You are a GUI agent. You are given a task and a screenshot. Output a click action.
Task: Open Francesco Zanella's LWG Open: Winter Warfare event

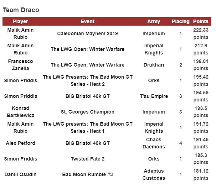[x=87, y=65]
